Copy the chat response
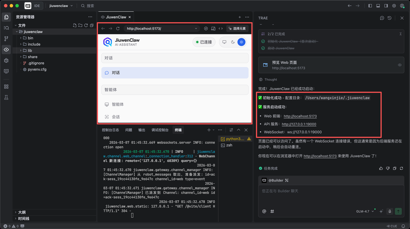This screenshot has height=229, width=410. [395, 168]
